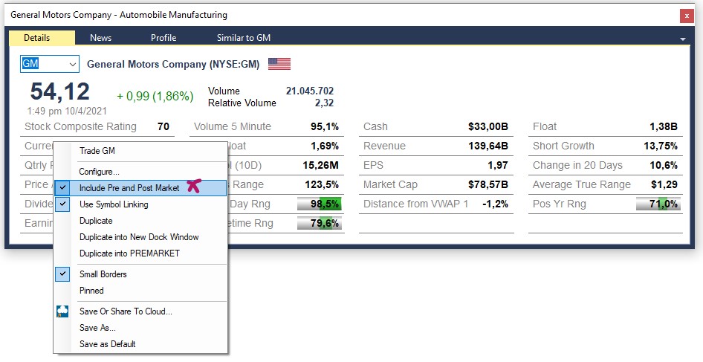This screenshot has height=362, width=703.
Task: Open Configure... from the context menu
Action: click(x=99, y=172)
